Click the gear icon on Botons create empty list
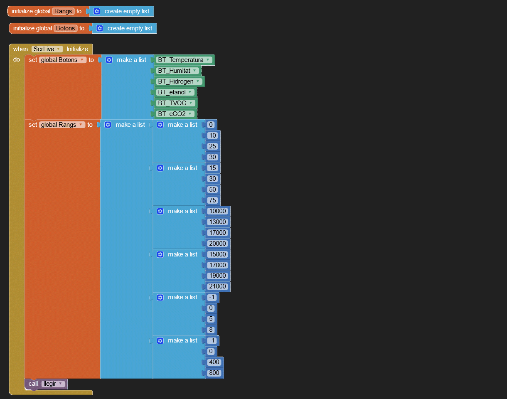Screen dimensions: 507x399 (x=100, y=28)
